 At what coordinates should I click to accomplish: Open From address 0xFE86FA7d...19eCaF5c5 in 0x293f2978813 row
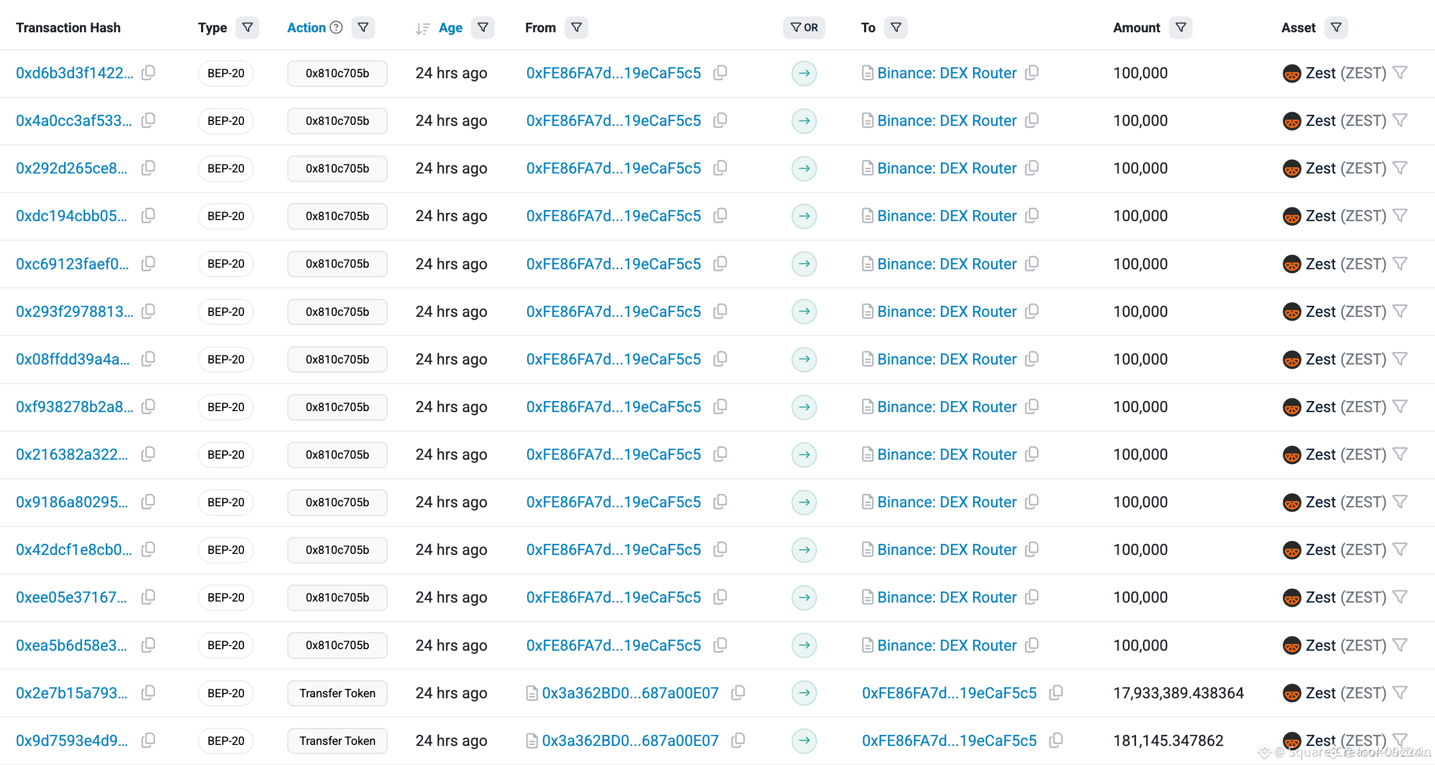(x=613, y=312)
